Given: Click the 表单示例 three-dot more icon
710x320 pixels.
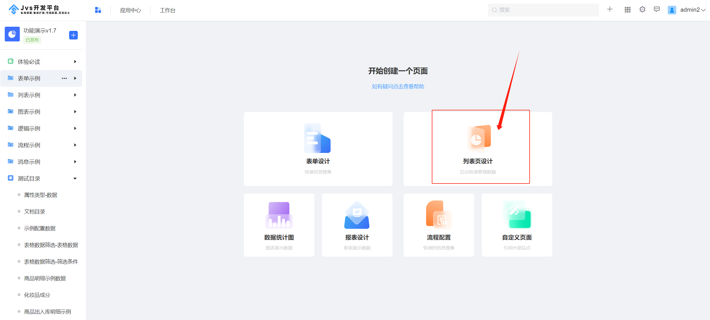Looking at the screenshot, I should tap(64, 78).
